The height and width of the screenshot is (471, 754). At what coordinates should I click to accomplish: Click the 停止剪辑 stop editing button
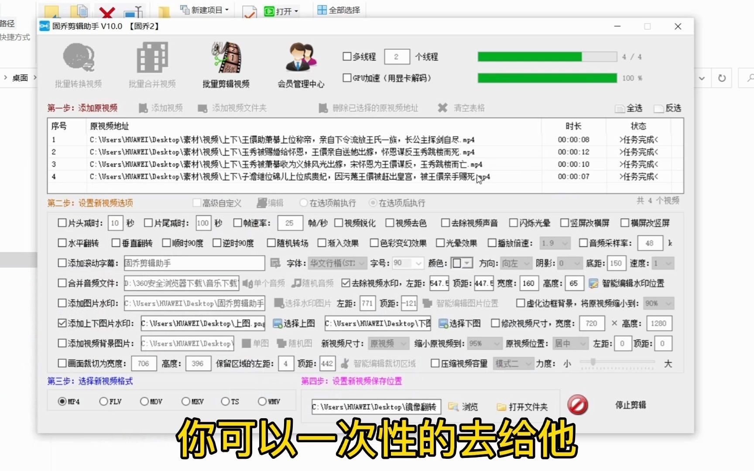coord(631,405)
